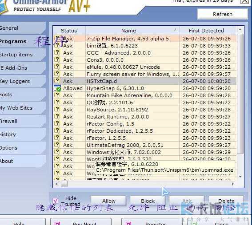Toggle the Hide Trusted checkbox
The width and height of the screenshot is (252, 225).
55,201
